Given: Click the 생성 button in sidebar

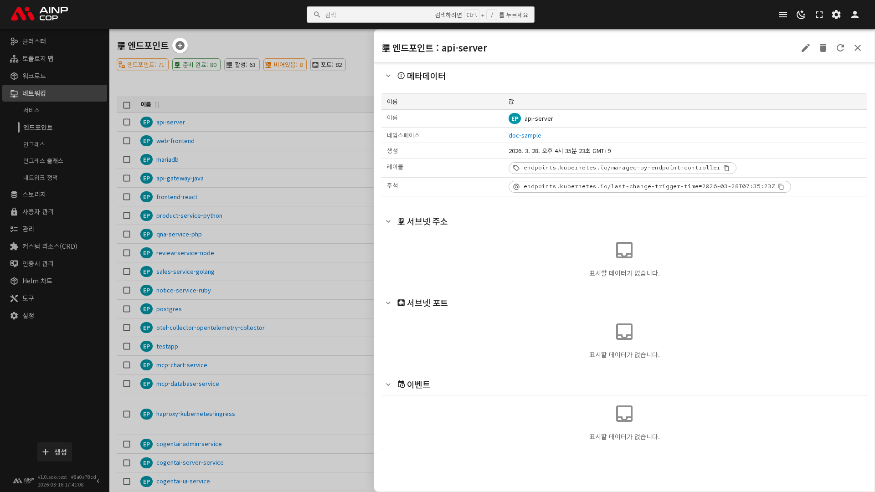Looking at the screenshot, I should tap(55, 452).
